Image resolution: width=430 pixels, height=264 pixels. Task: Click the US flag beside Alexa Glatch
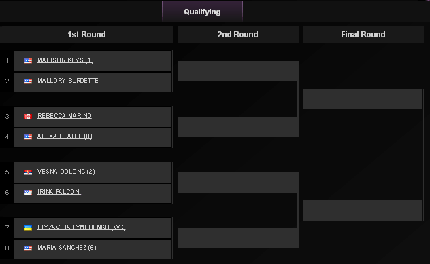click(28, 137)
